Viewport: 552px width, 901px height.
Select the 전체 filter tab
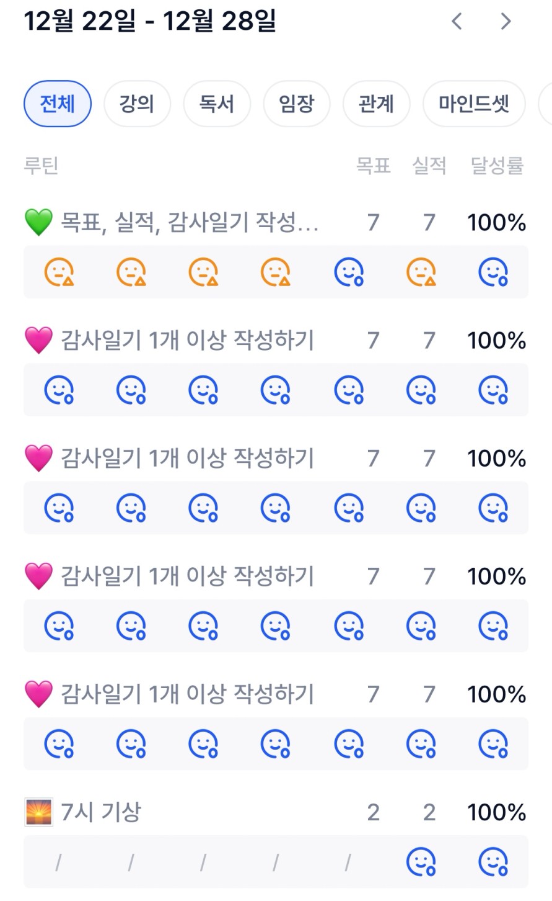[58, 104]
